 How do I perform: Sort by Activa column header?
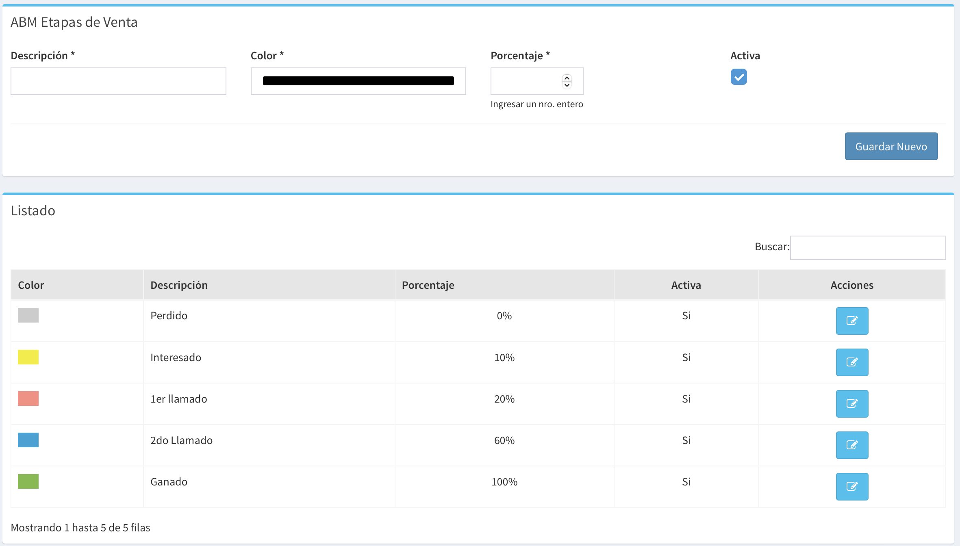coord(686,285)
